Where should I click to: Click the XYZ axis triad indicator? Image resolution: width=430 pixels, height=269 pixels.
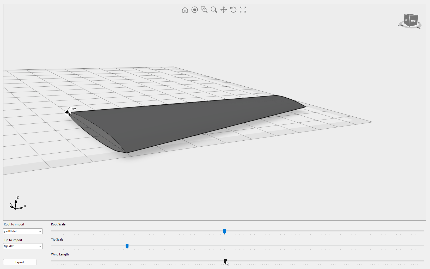point(16,205)
